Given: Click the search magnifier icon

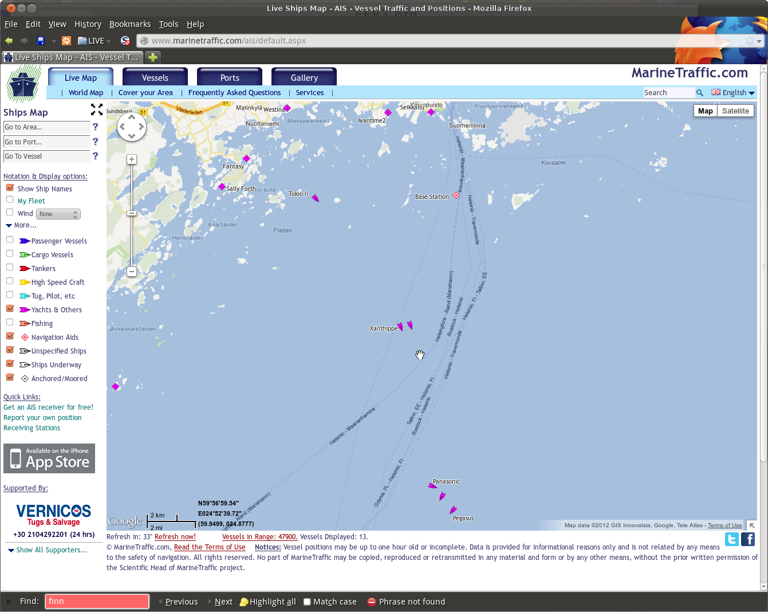Looking at the screenshot, I should pos(700,93).
